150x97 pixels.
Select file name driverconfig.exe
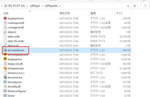pyautogui.click(x=17, y=91)
